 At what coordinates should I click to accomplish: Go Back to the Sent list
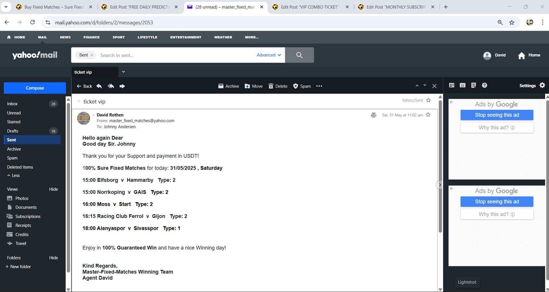coord(85,86)
